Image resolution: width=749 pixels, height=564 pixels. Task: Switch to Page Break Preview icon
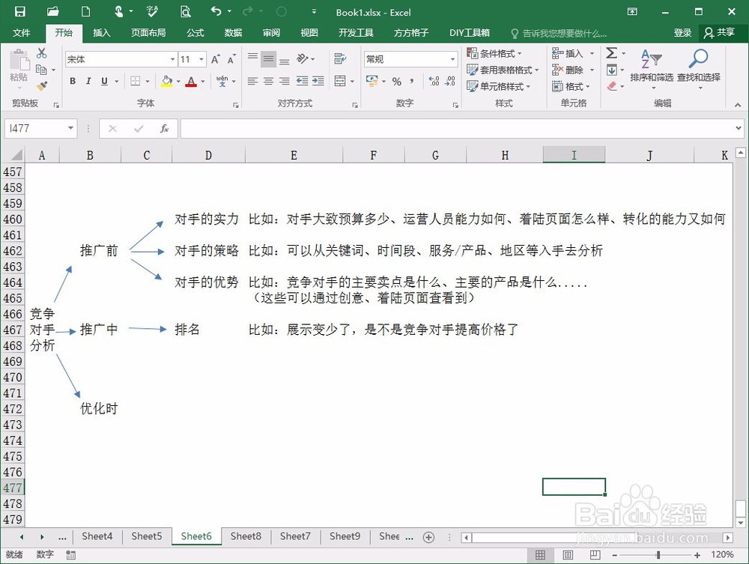[x=595, y=555]
